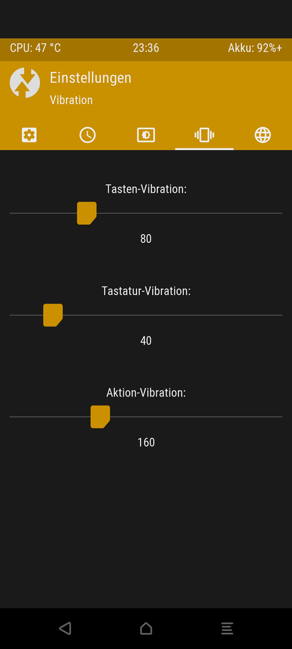Select the vibration settings tab icon
The height and width of the screenshot is (649, 292).
coord(204,135)
